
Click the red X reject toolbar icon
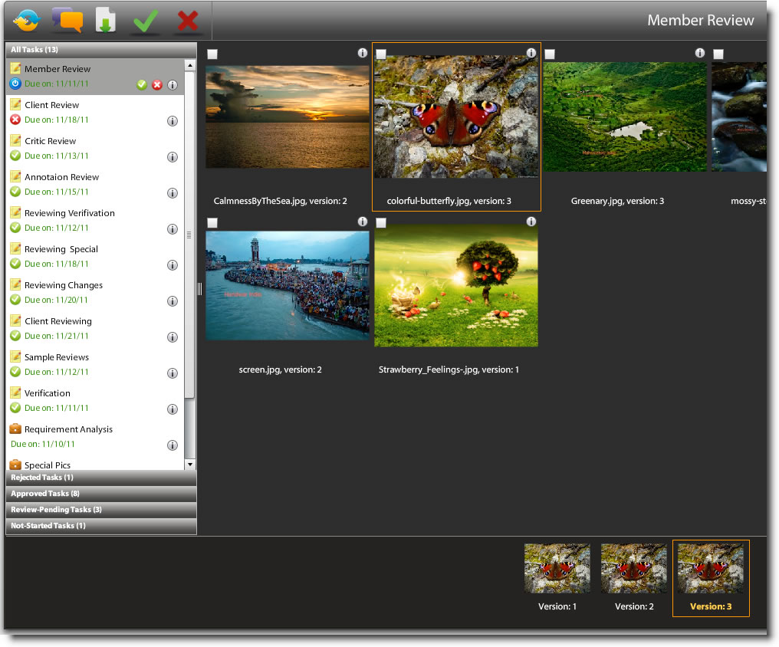188,21
